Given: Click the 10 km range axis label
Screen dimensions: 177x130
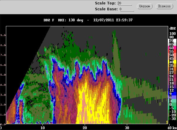Looking at the screenshot, I should pyautogui.click(x=42, y=128).
